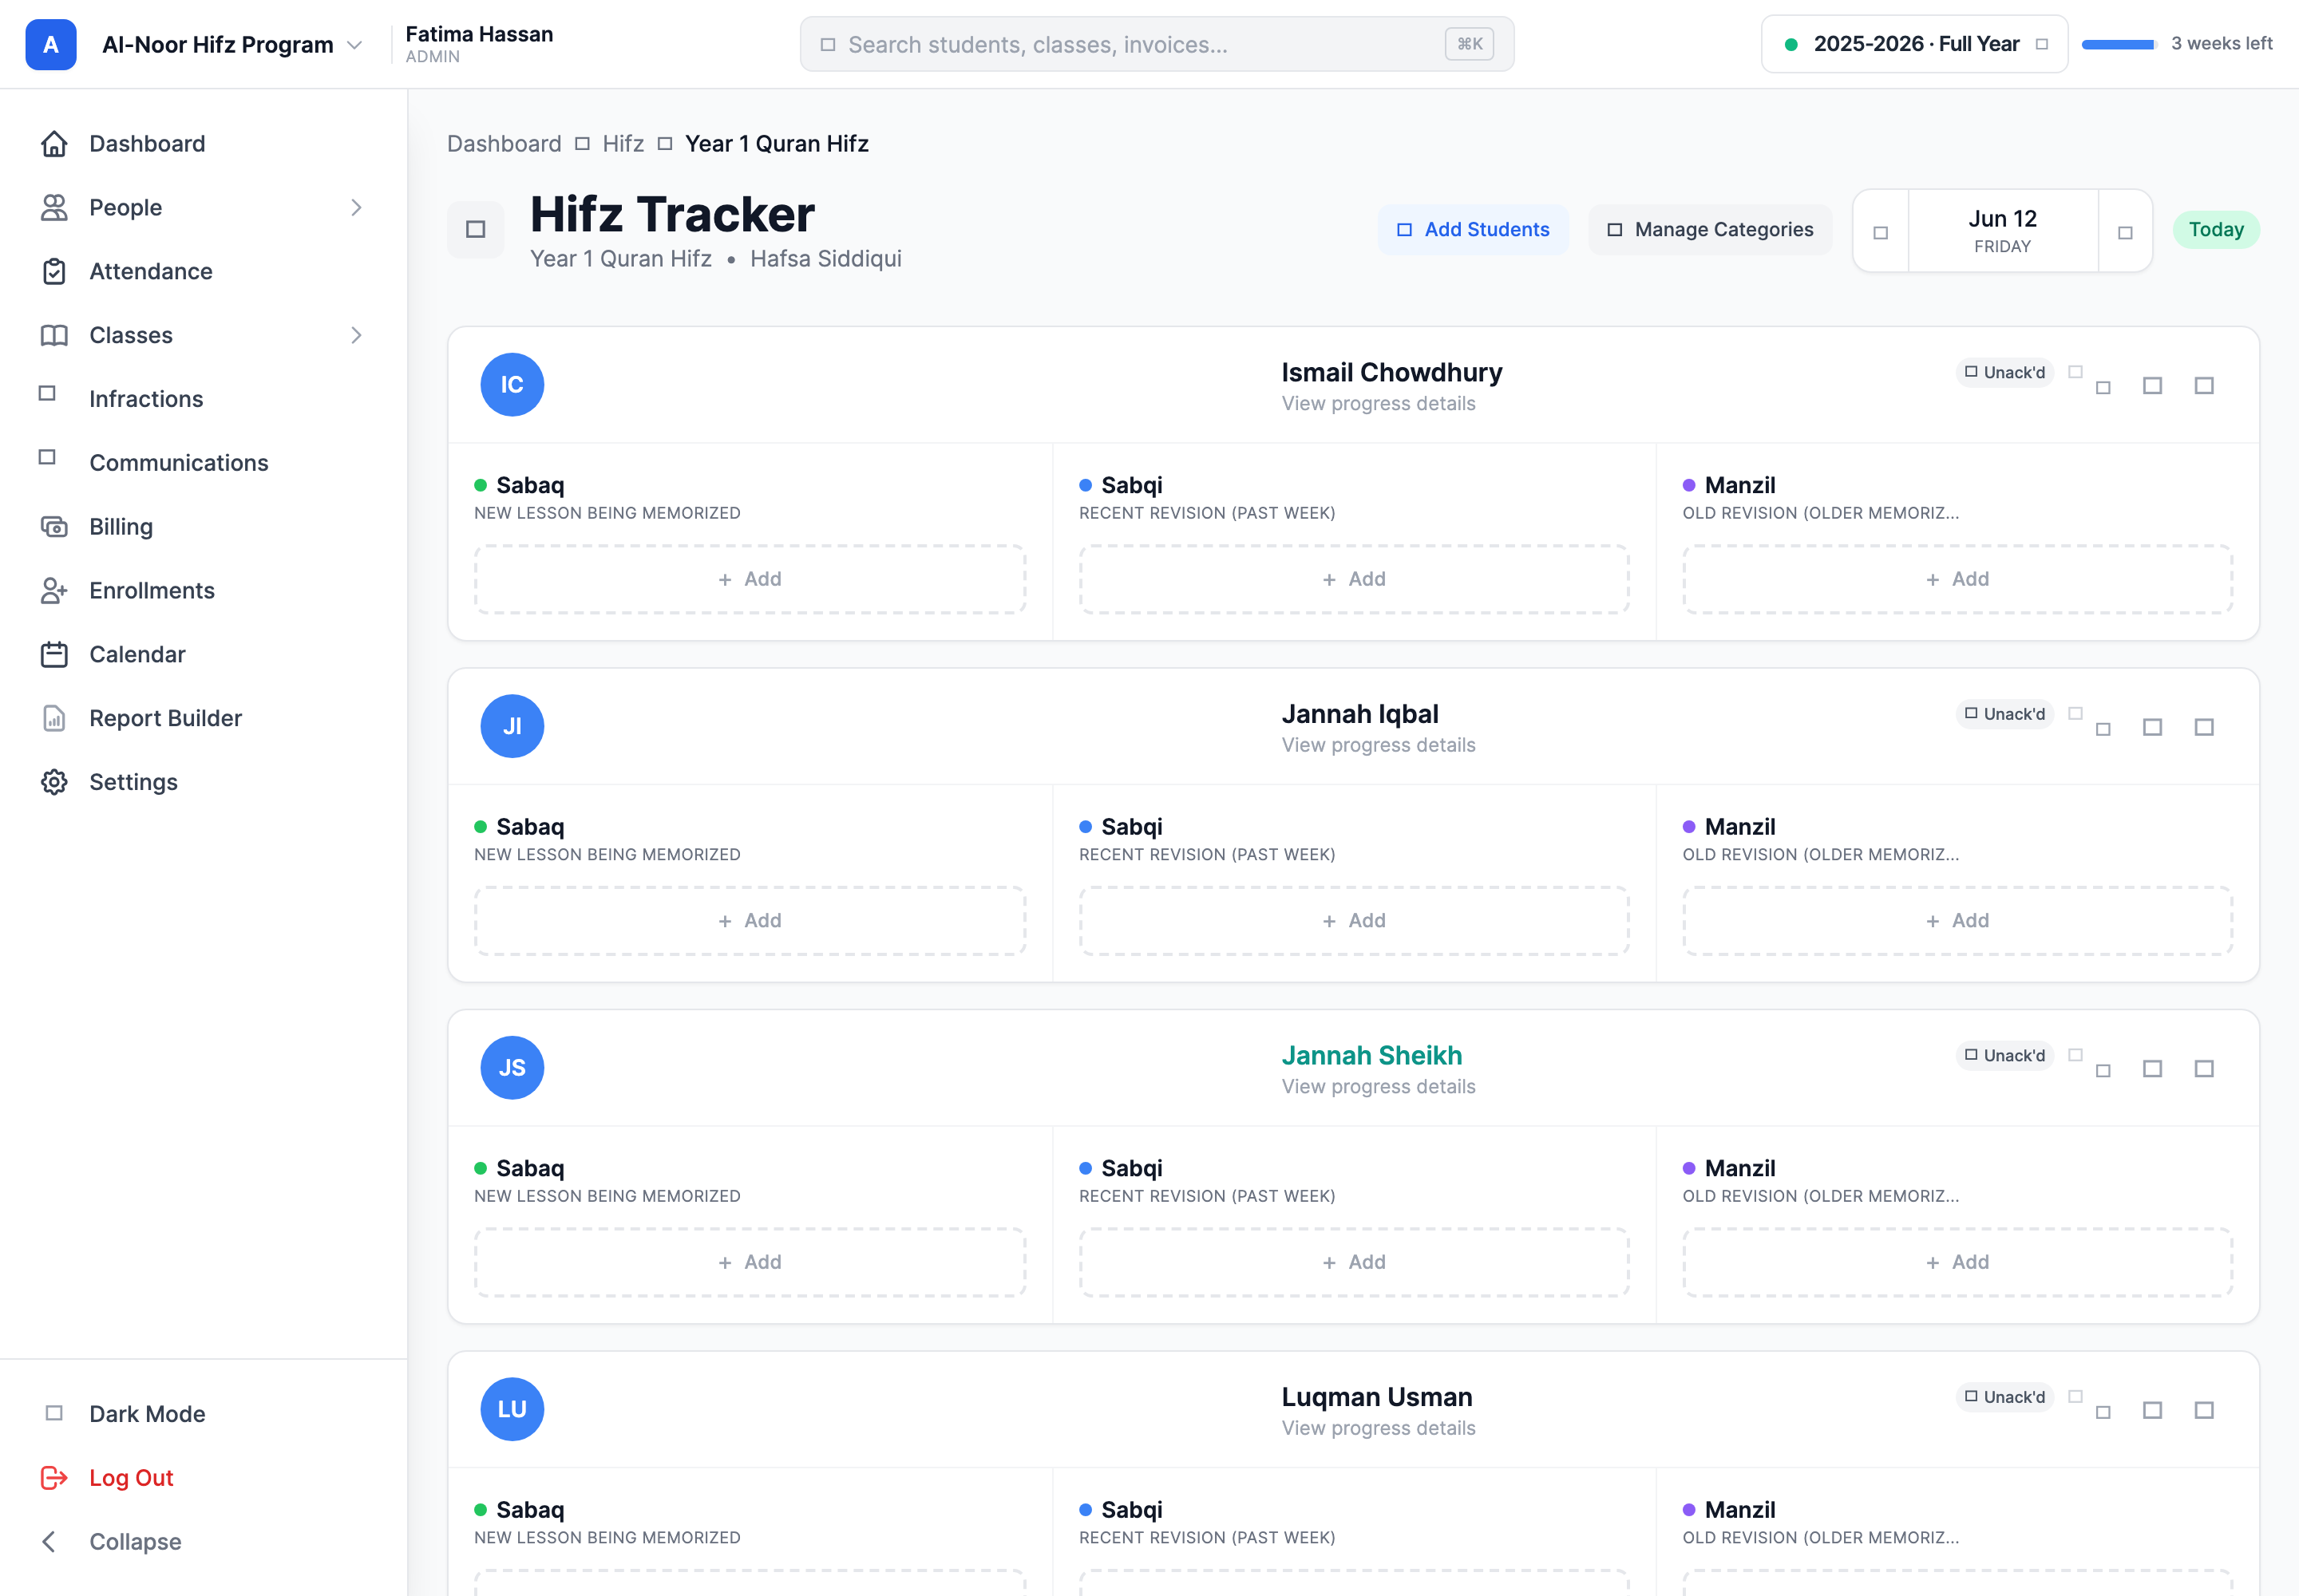
Task: View progress details for Jannah Sheikh
Action: coord(1379,1087)
